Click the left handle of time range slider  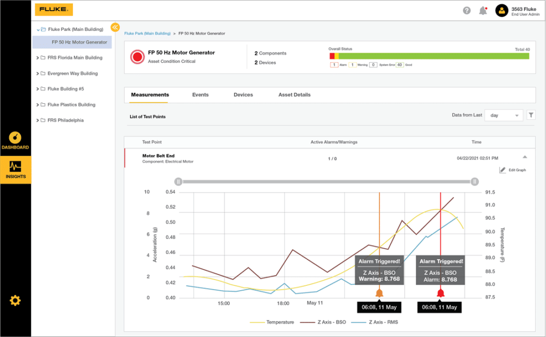click(179, 182)
